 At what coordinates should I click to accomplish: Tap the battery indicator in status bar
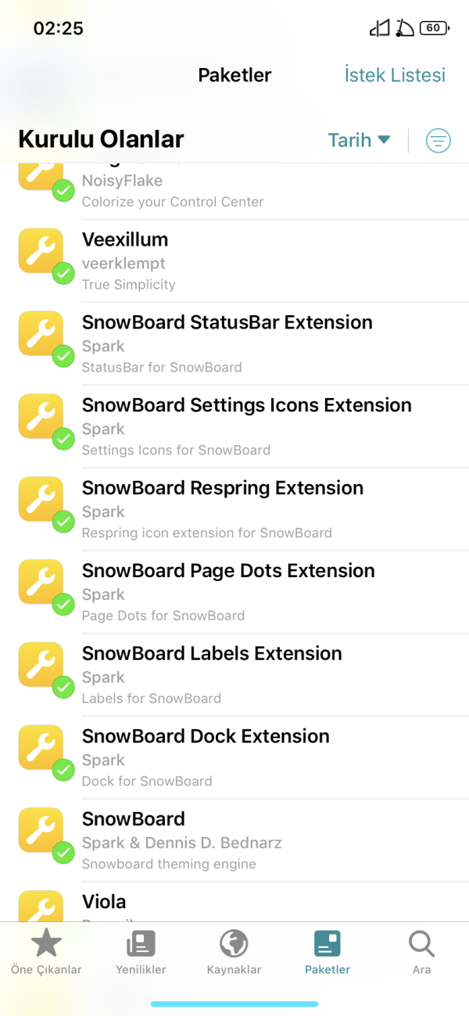click(433, 28)
